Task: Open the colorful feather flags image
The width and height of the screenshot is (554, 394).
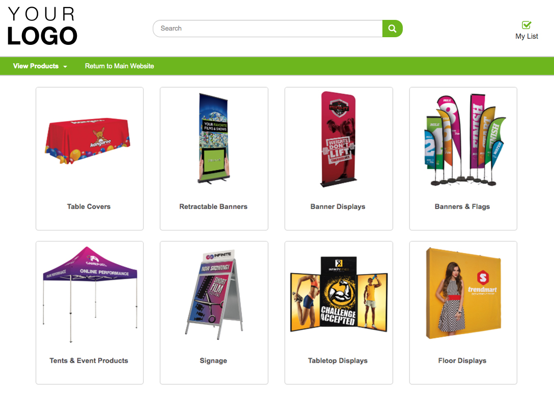Action: click(x=464, y=140)
